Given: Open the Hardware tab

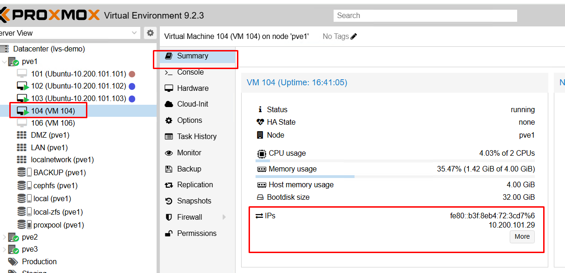Looking at the screenshot, I should pyautogui.click(x=197, y=88).
